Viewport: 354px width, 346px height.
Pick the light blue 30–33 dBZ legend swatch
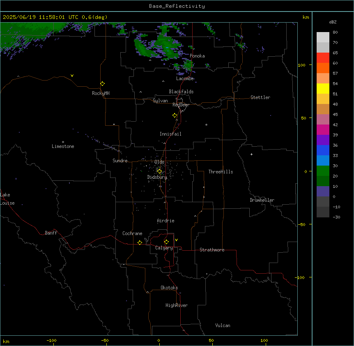(323, 161)
